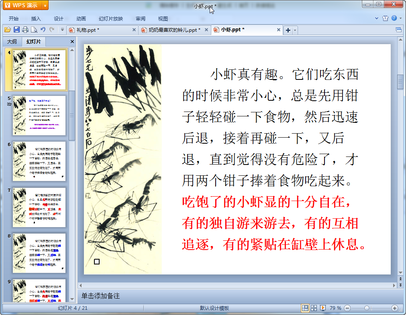The image size is (406, 315).
Task: Expand the dropdown next to Help
Action: pyautogui.click(x=400, y=18)
